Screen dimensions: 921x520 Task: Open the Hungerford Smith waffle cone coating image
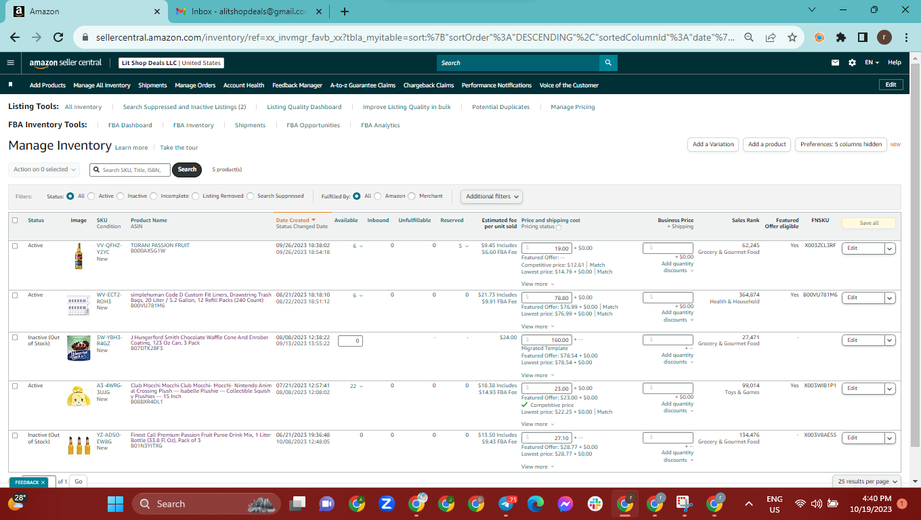click(x=79, y=348)
